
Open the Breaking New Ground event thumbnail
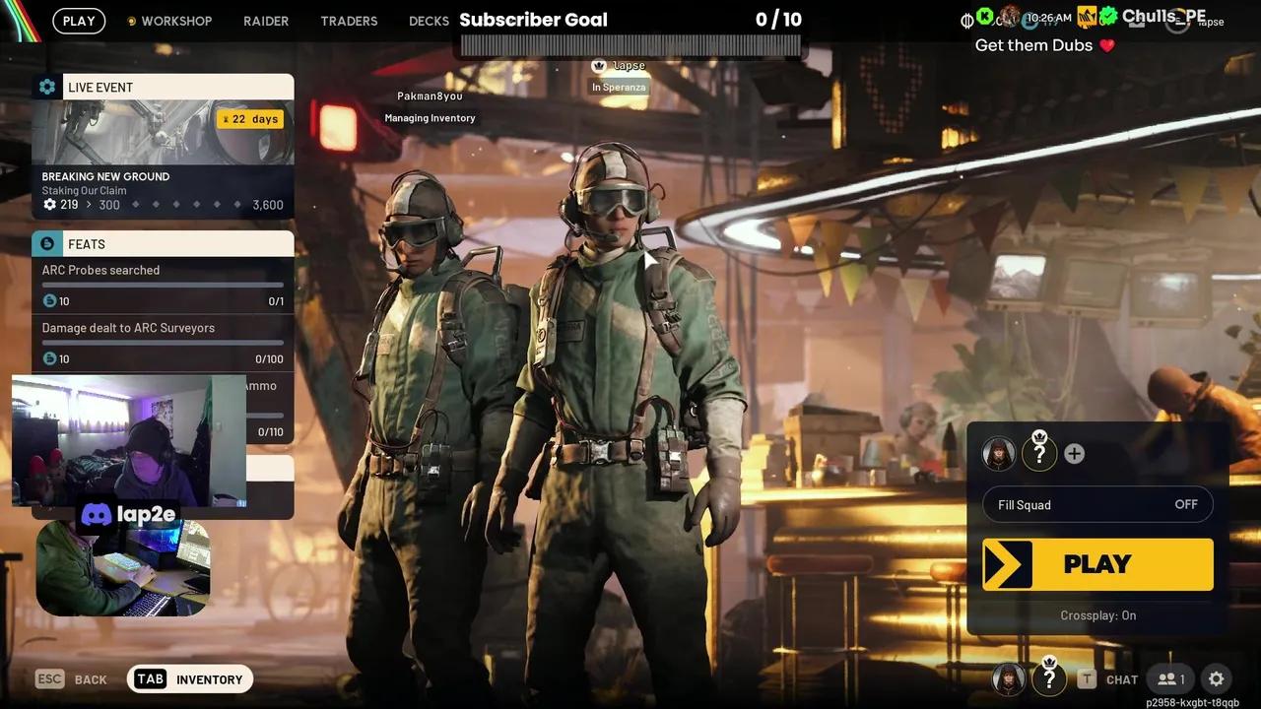tap(164, 132)
